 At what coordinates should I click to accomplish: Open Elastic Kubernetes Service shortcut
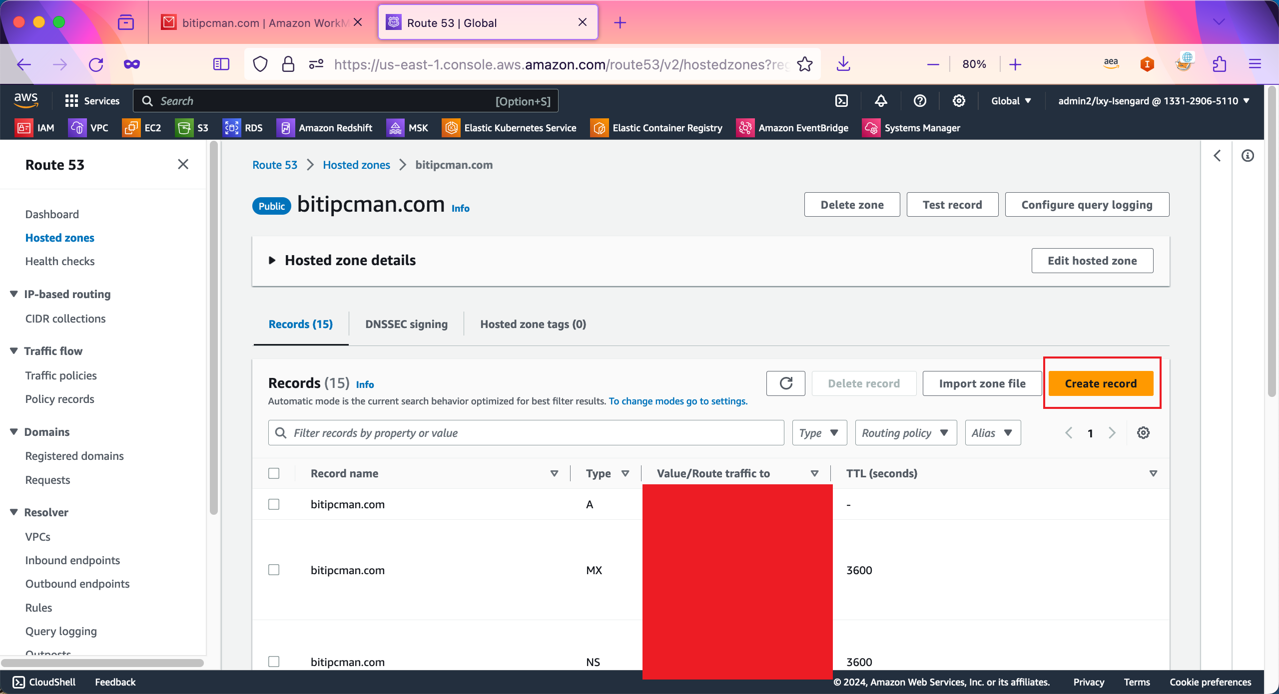pos(510,128)
